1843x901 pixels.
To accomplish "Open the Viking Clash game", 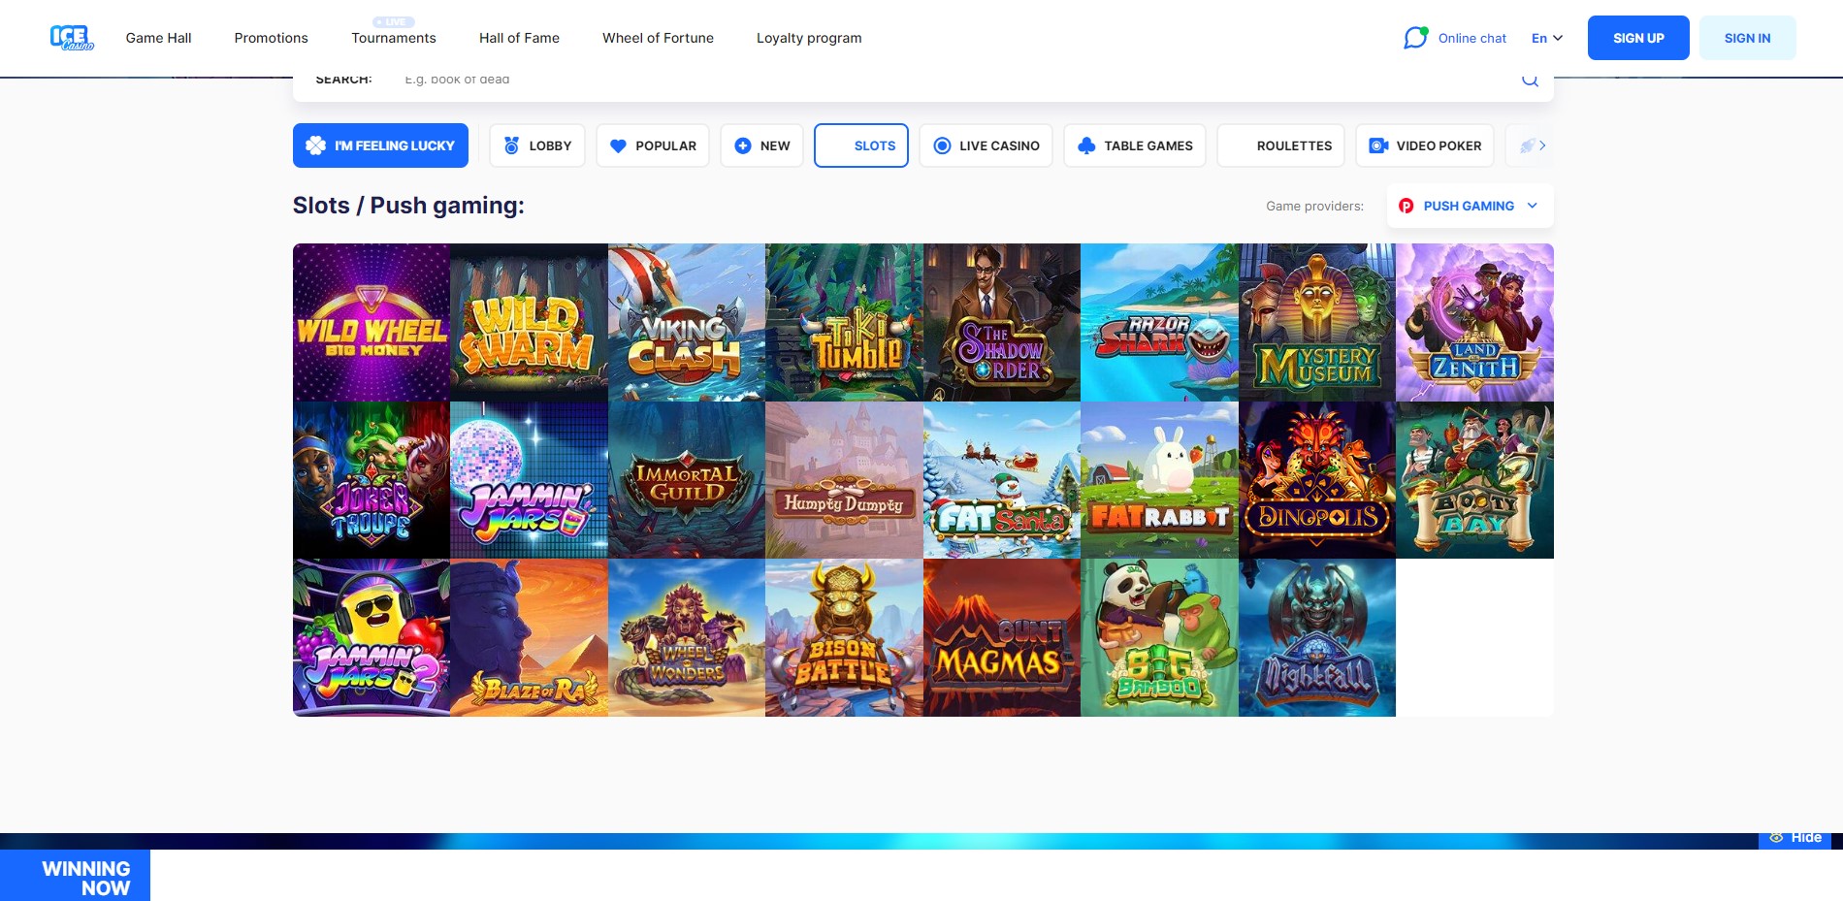I will pyautogui.click(x=687, y=322).
